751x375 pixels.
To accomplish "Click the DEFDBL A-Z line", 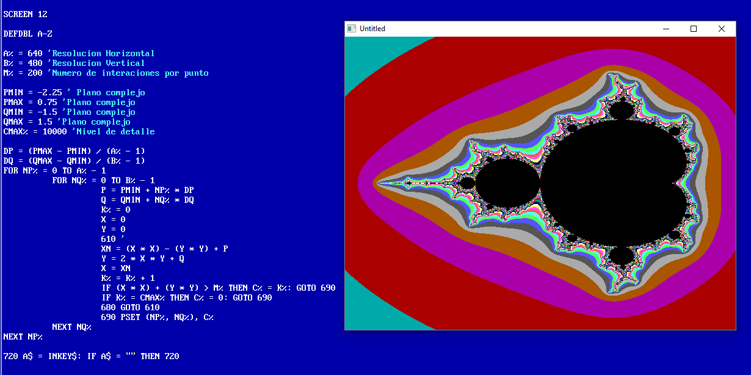I will [x=26, y=34].
